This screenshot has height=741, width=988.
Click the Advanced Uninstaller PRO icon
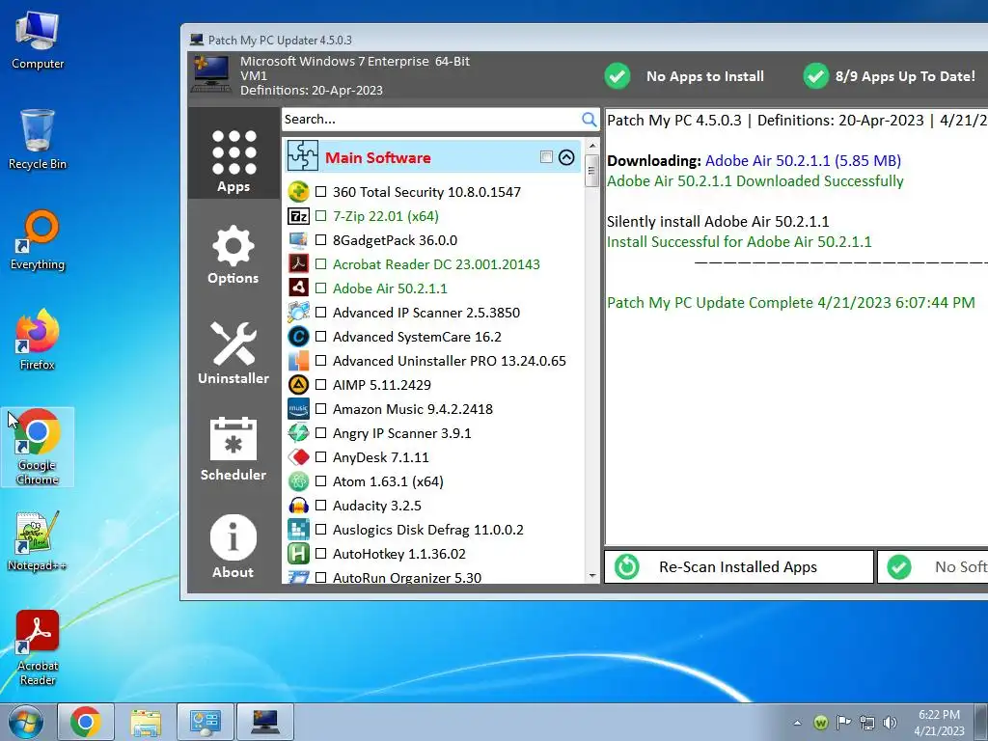298,361
